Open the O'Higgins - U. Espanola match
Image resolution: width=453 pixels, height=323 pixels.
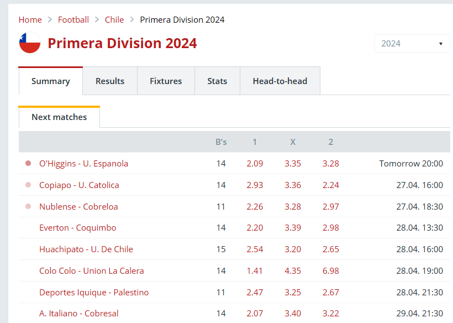coord(84,163)
